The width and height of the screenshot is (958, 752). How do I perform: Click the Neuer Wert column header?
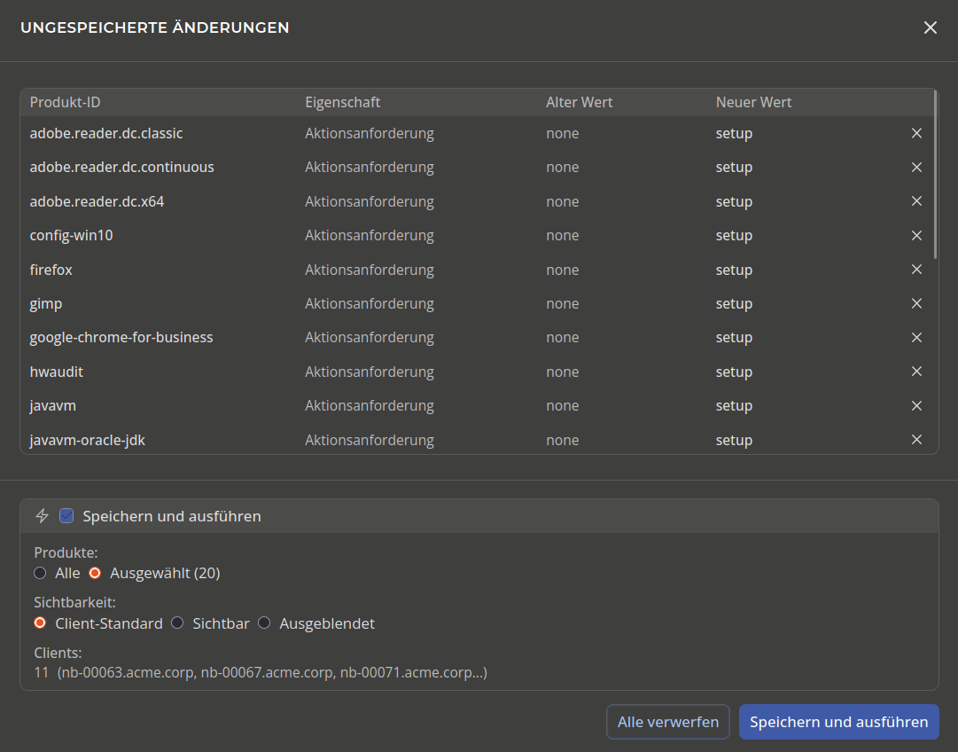click(x=753, y=102)
